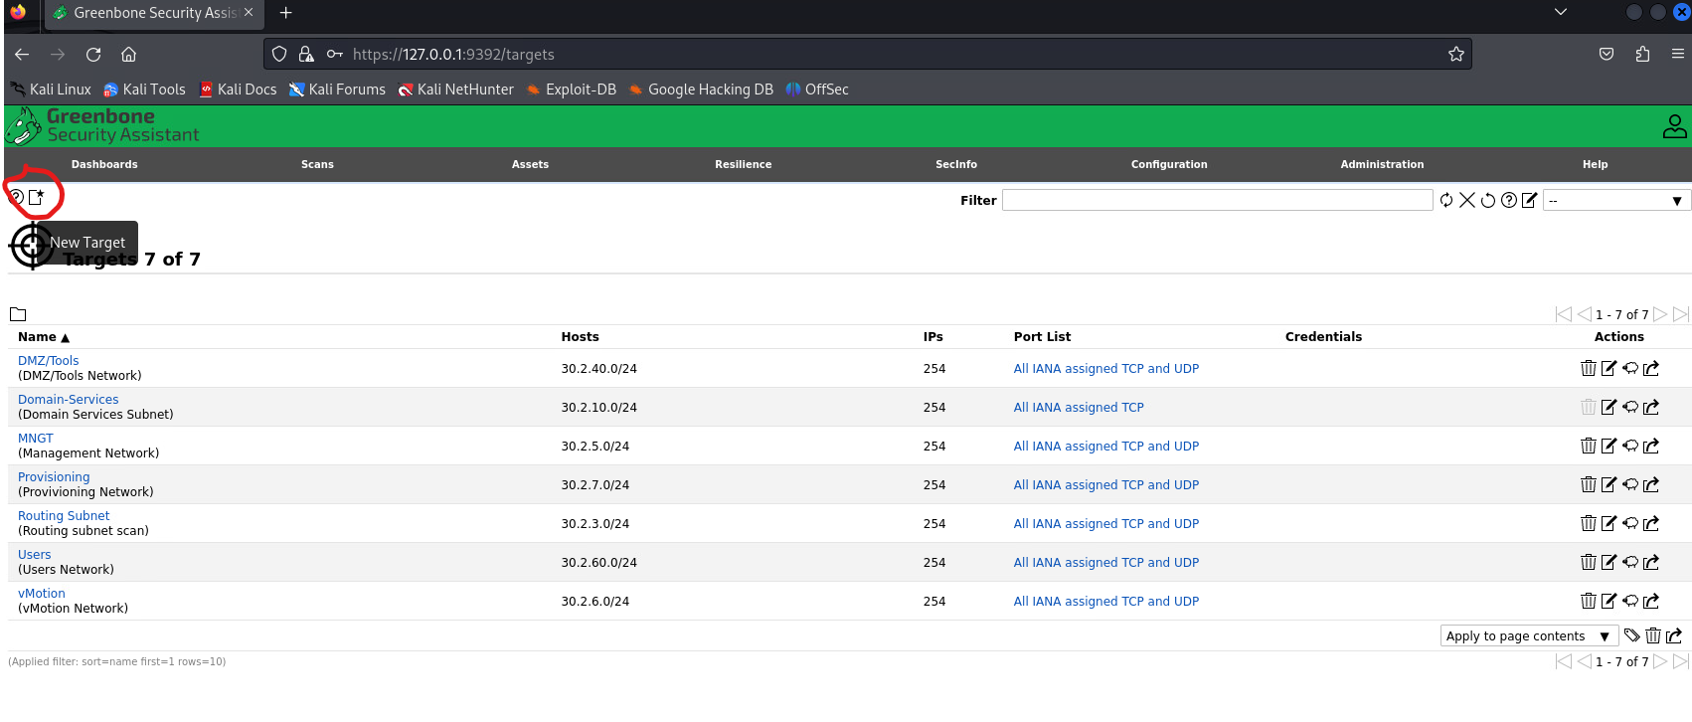The width and height of the screenshot is (1692, 722).
Task: Open the Configuration menu
Action: [x=1169, y=164]
